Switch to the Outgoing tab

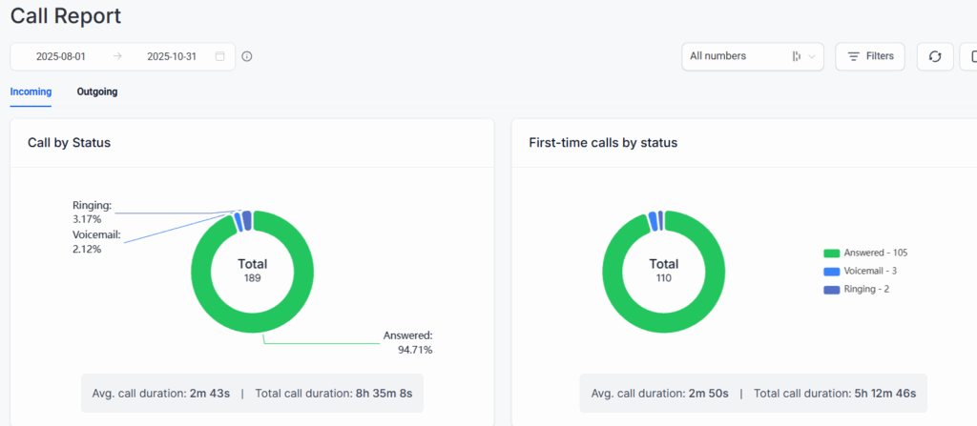(x=97, y=91)
